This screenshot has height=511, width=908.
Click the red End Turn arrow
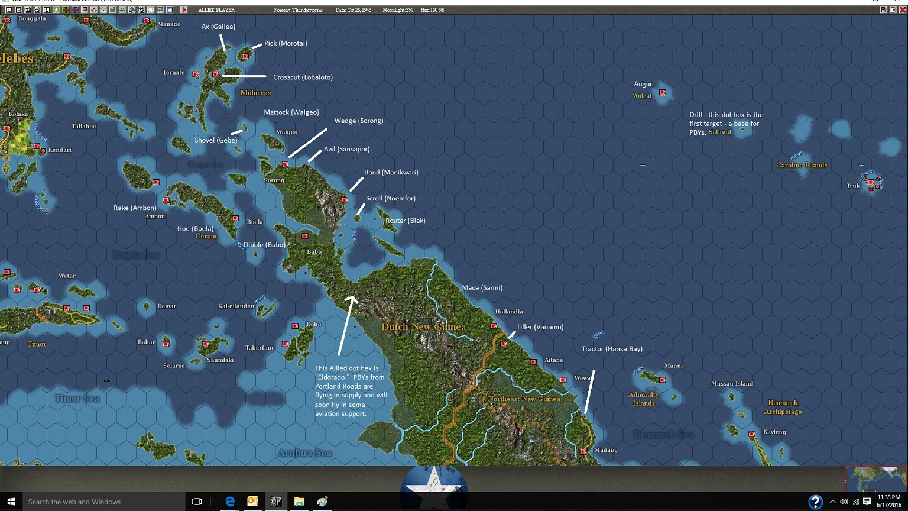click(x=184, y=10)
